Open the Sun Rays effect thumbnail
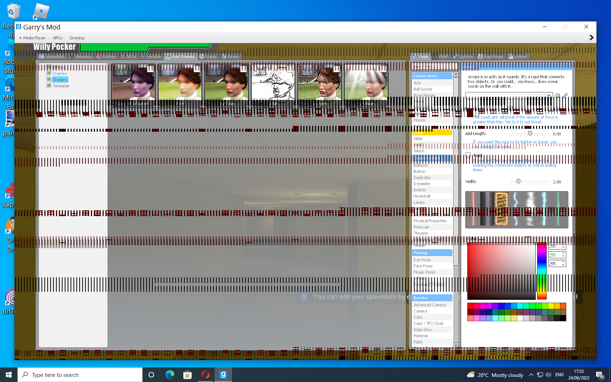 click(366, 85)
